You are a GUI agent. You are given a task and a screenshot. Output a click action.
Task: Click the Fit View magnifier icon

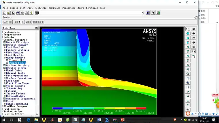pyautogui.click(x=188, y=69)
